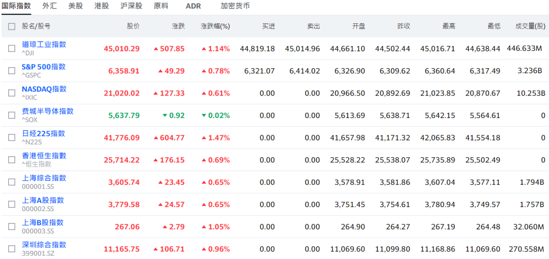Check the NASDAQ指数 row checkbox
Viewport: 549px width, 259px height.
tap(12, 93)
